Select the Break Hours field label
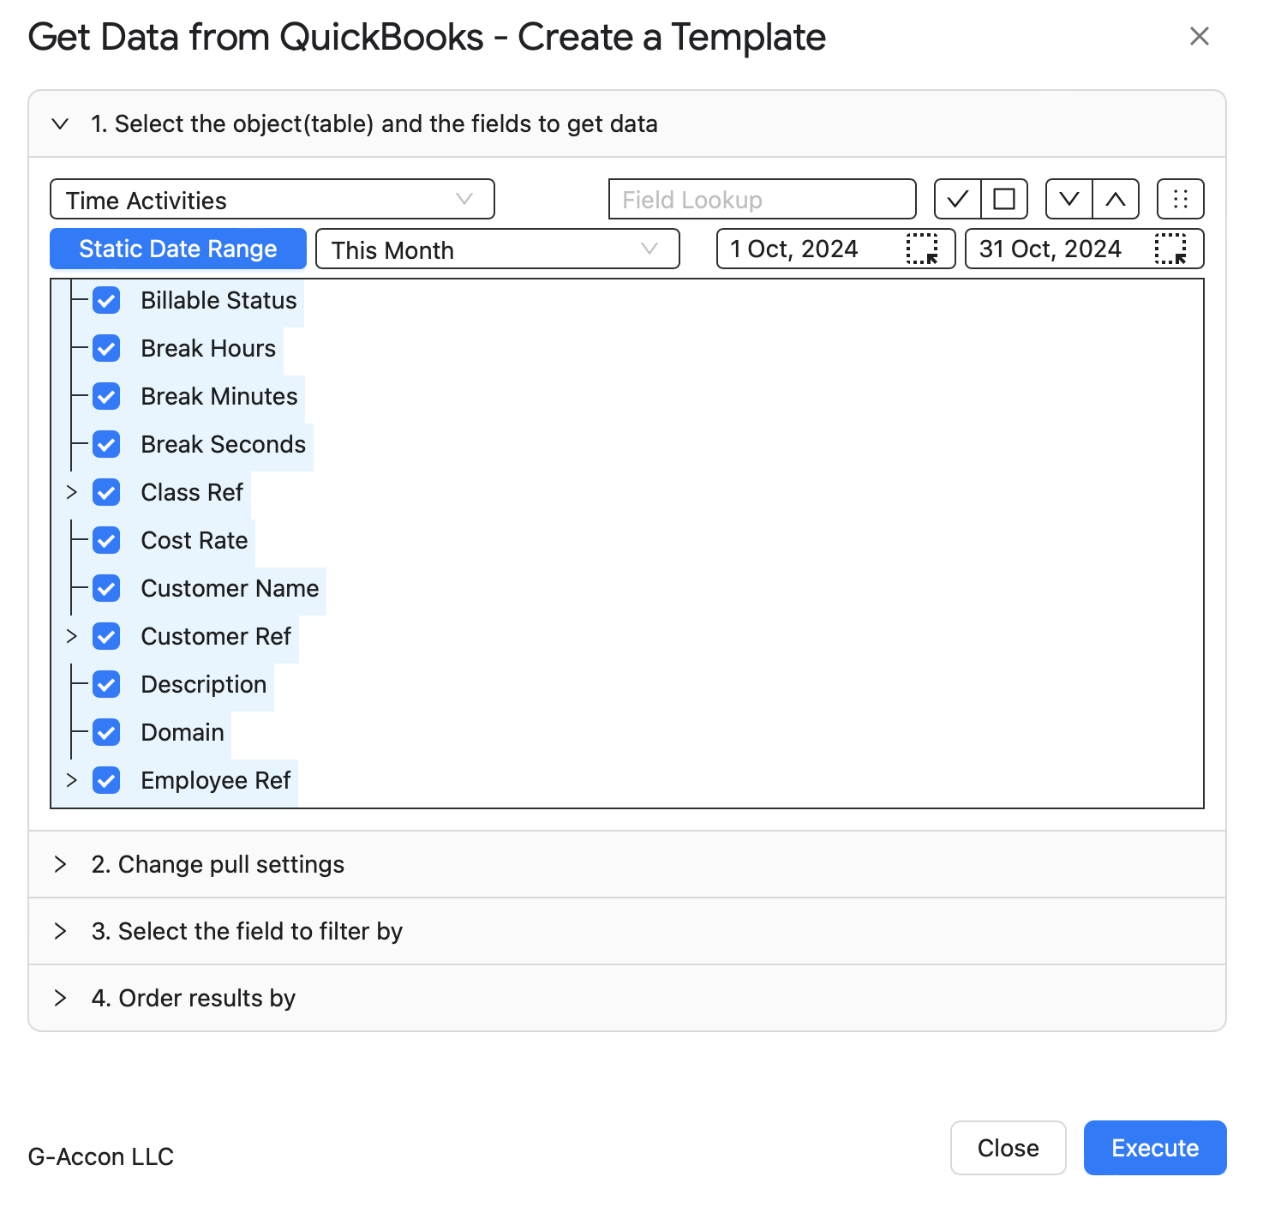This screenshot has height=1207, width=1263. pyautogui.click(x=208, y=348)
